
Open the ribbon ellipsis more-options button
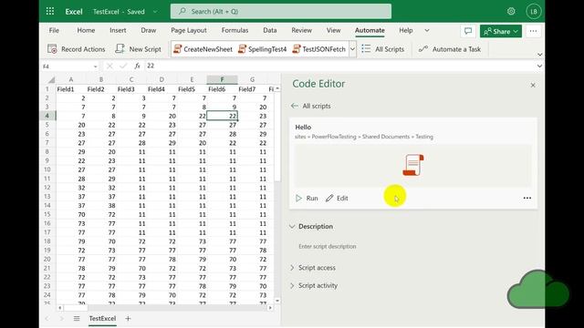pos(533,31)
